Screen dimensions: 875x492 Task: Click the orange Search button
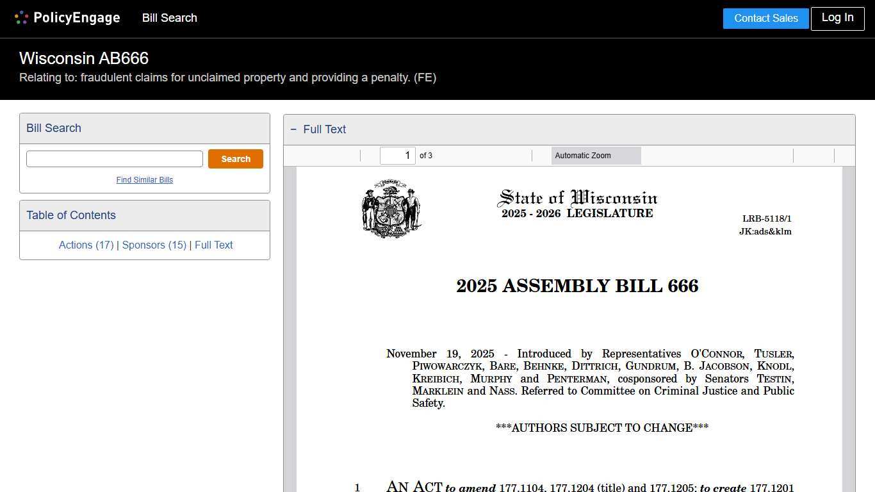click(x=235, y=158)
